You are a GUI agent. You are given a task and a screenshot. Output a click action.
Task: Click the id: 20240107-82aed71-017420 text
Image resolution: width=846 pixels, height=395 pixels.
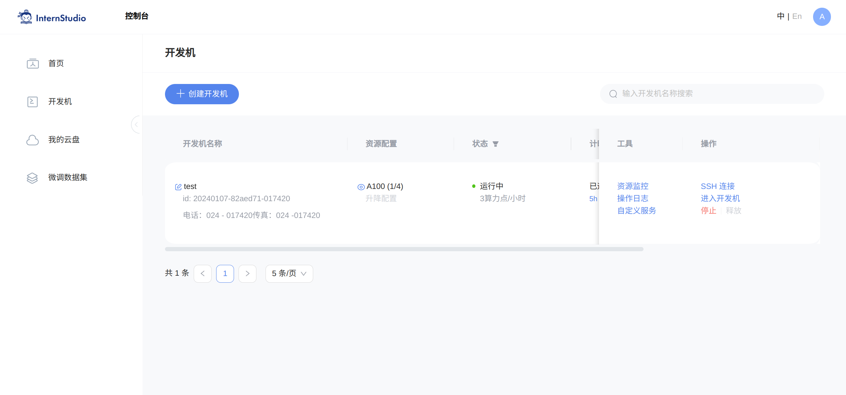tap(236, 199)
